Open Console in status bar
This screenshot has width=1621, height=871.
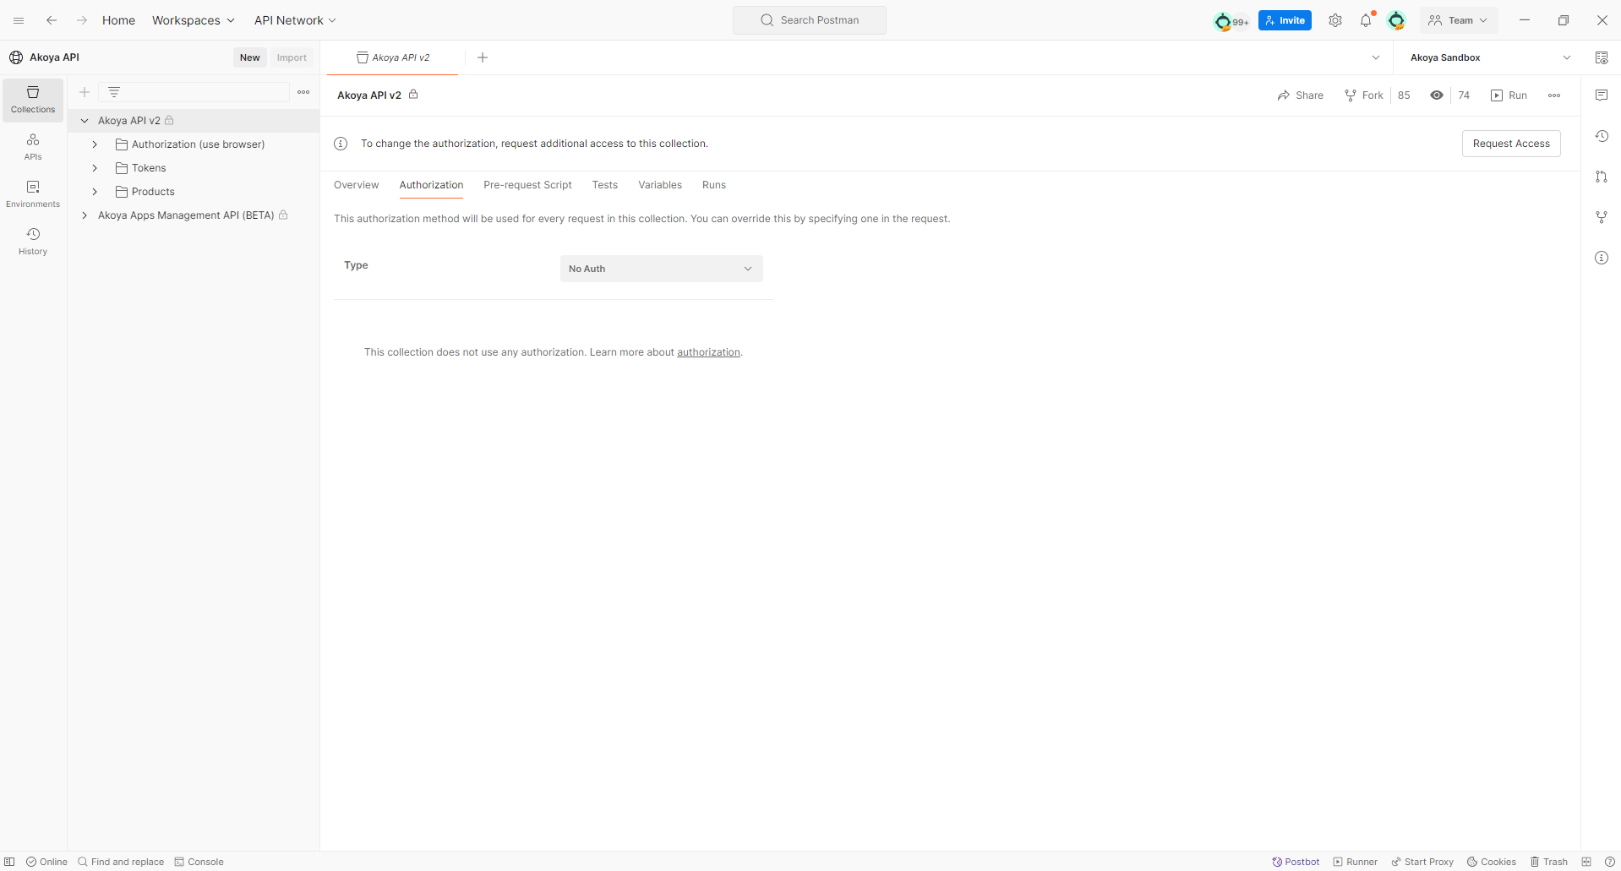pyautogui.click(x=199, y=862)
